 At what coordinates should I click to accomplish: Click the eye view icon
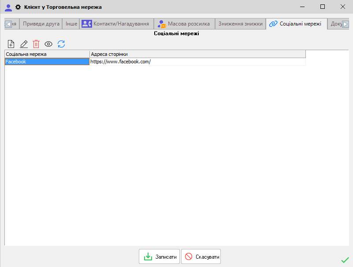(x=48, y=44)
